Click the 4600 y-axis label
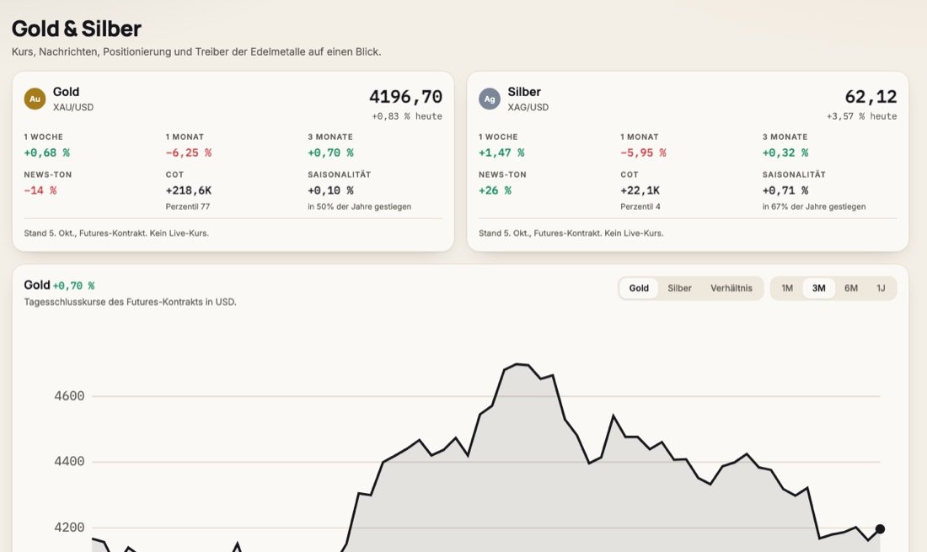This screenshot has height=552, width=927. pyautogui.click(x=69, y=396)
